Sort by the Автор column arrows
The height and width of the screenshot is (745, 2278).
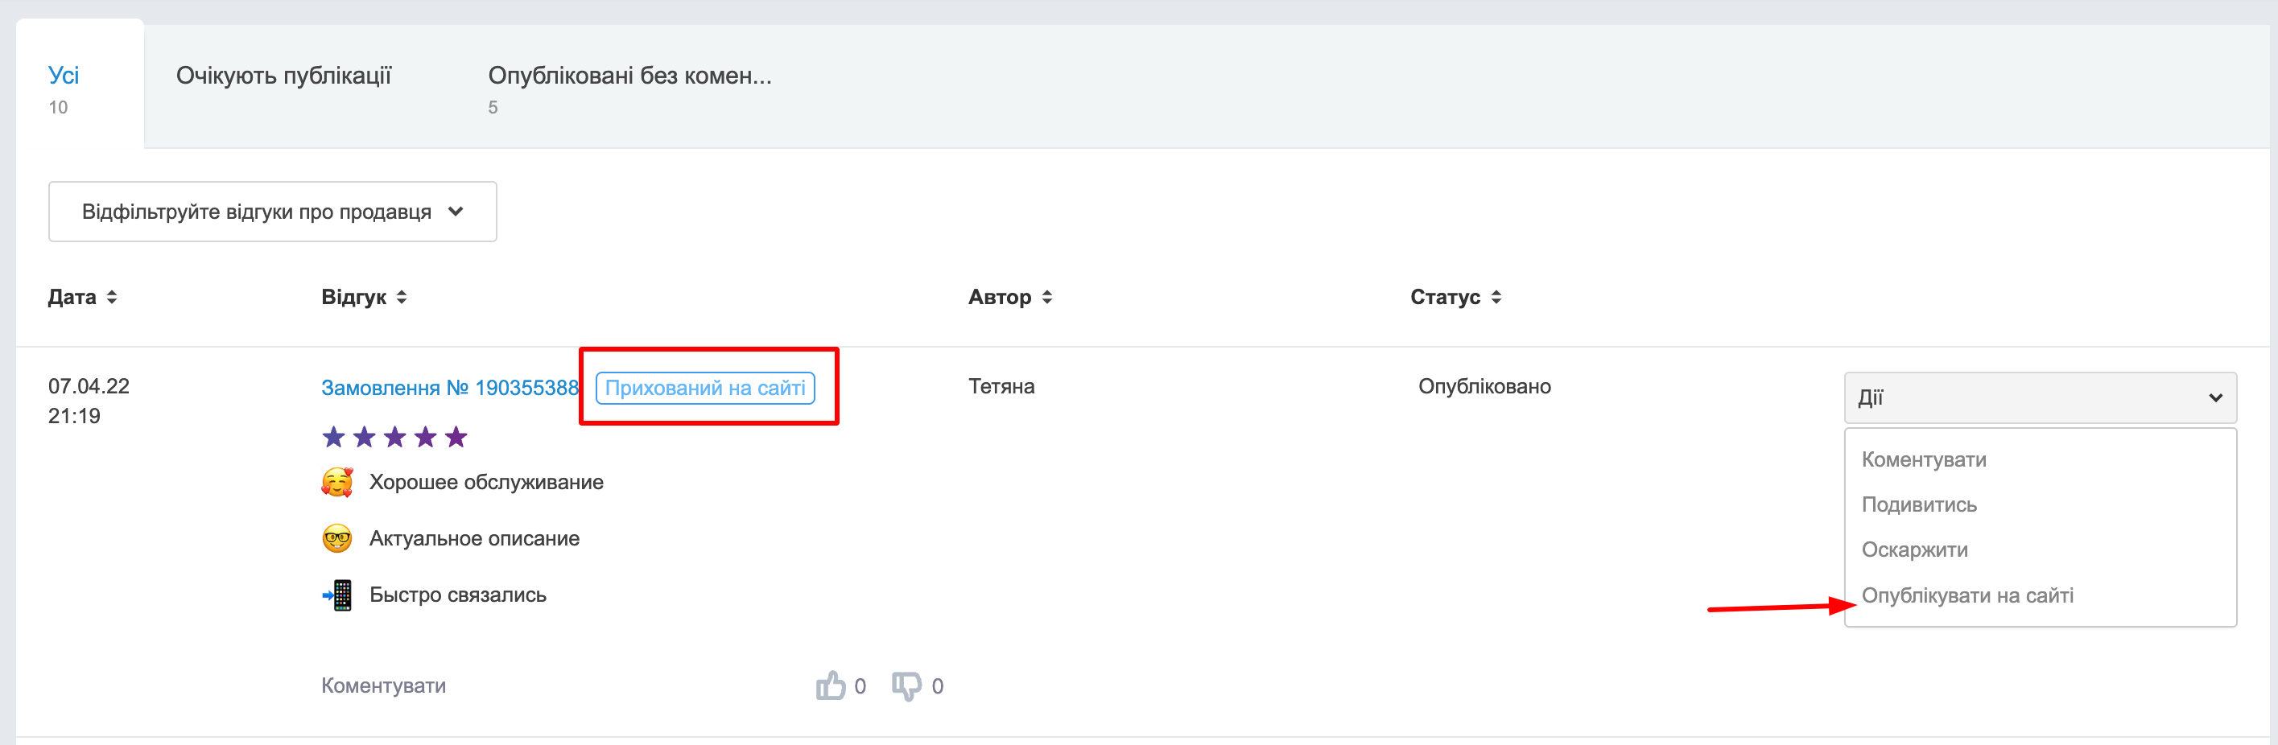[x=1047, y=297]
